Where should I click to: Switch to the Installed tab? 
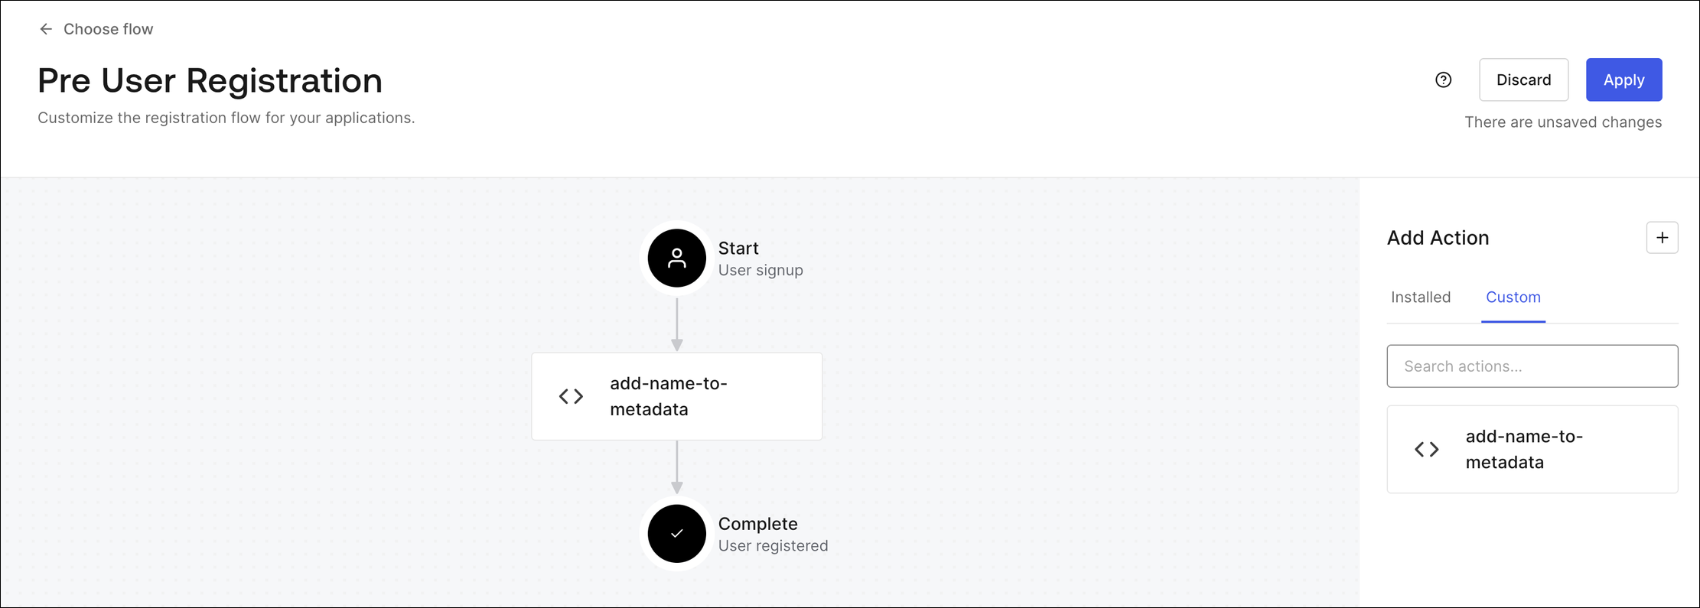(1420, 297)
